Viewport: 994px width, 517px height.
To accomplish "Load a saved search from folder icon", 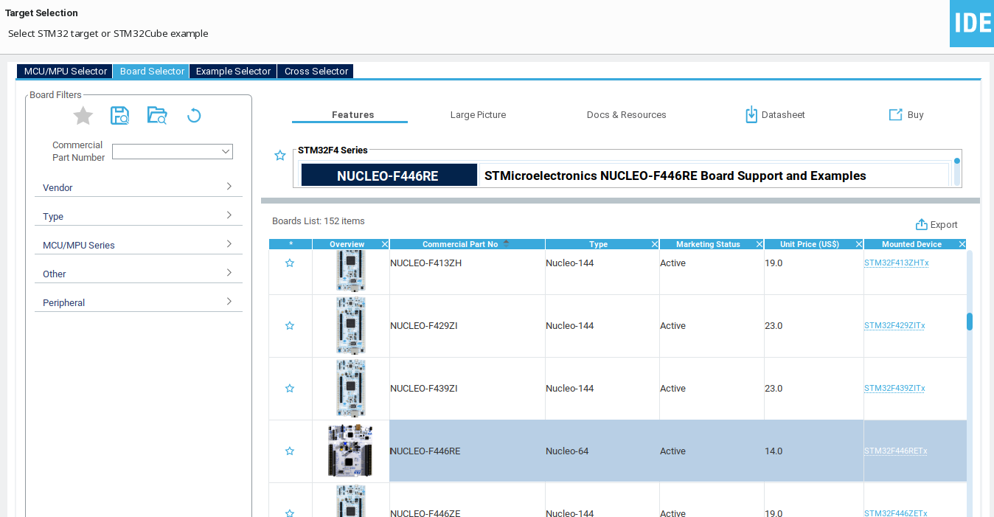I will [x=157, y=116].
